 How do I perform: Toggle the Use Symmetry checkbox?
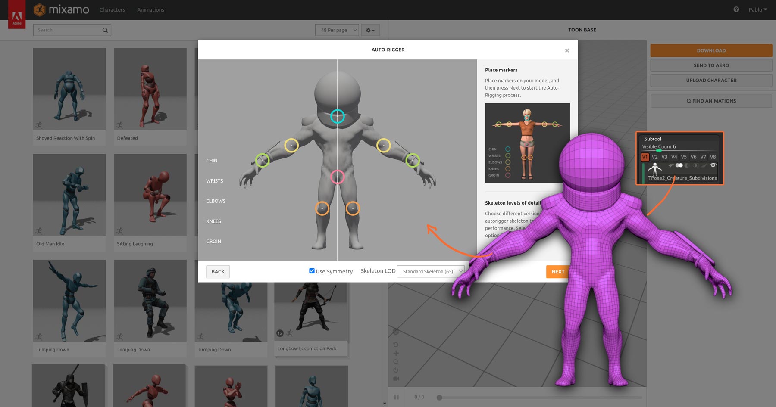click(312, 271)
